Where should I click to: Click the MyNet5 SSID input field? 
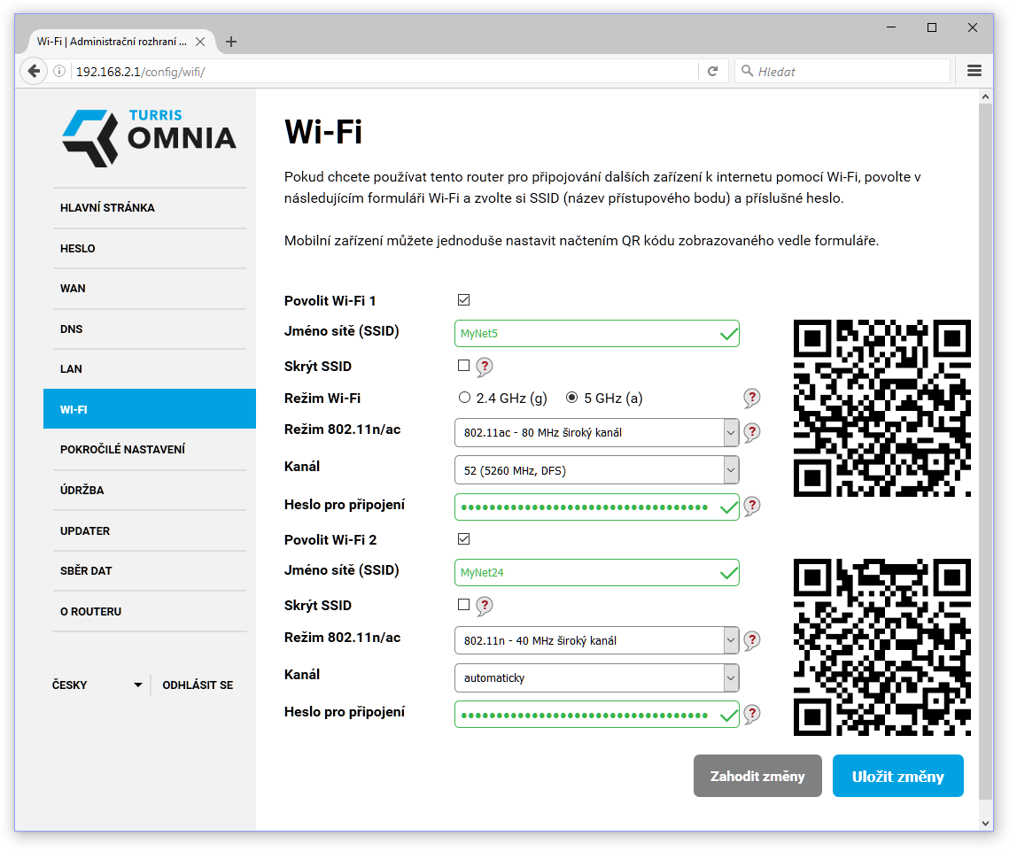point(597,333)
